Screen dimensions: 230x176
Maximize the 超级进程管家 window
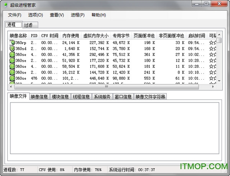tap(206, 4)
